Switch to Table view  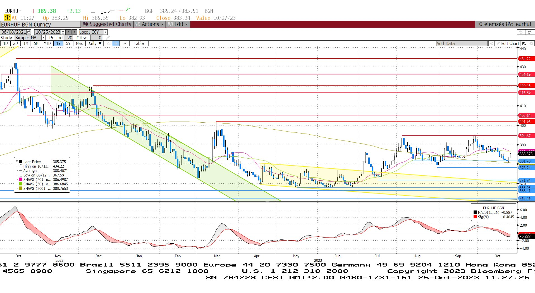click(x=138, y=43)
